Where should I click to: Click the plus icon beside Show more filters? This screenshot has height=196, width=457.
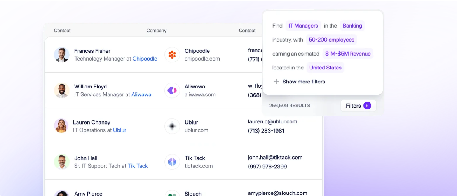pyautogui.click(x=276, y=82)
